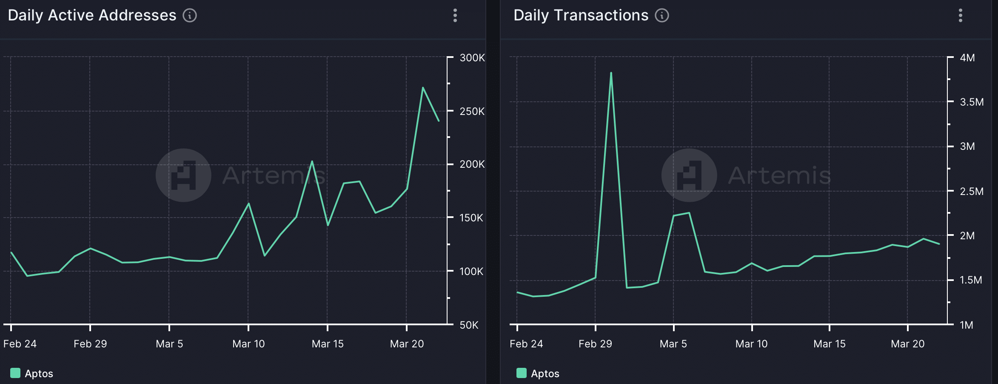Viewport: 998px width, 384px height.
Task: Click Aptos legend label under Daily Transactions
Action: pyautogui.click(x=545, y=374)
